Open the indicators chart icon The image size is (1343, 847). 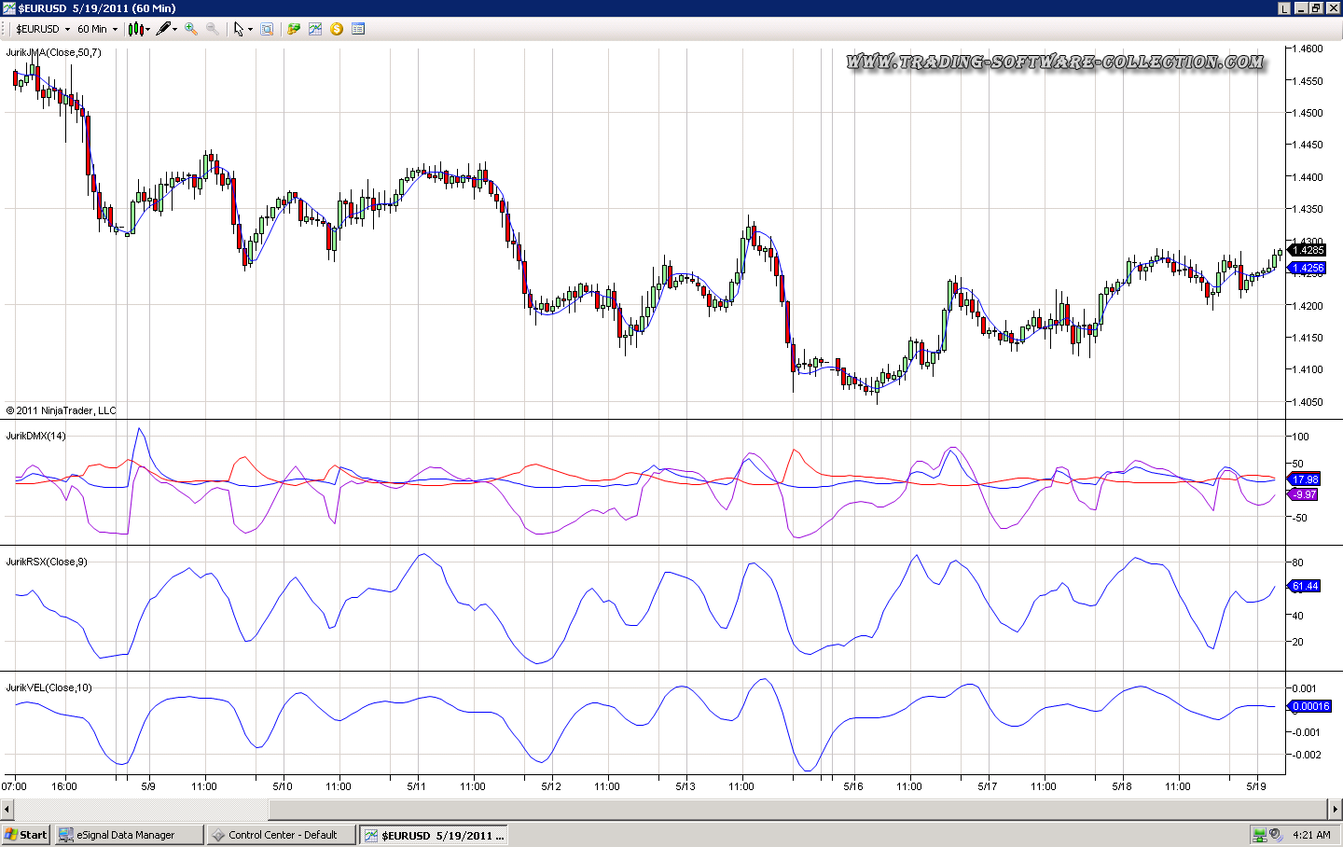(315, 29)
